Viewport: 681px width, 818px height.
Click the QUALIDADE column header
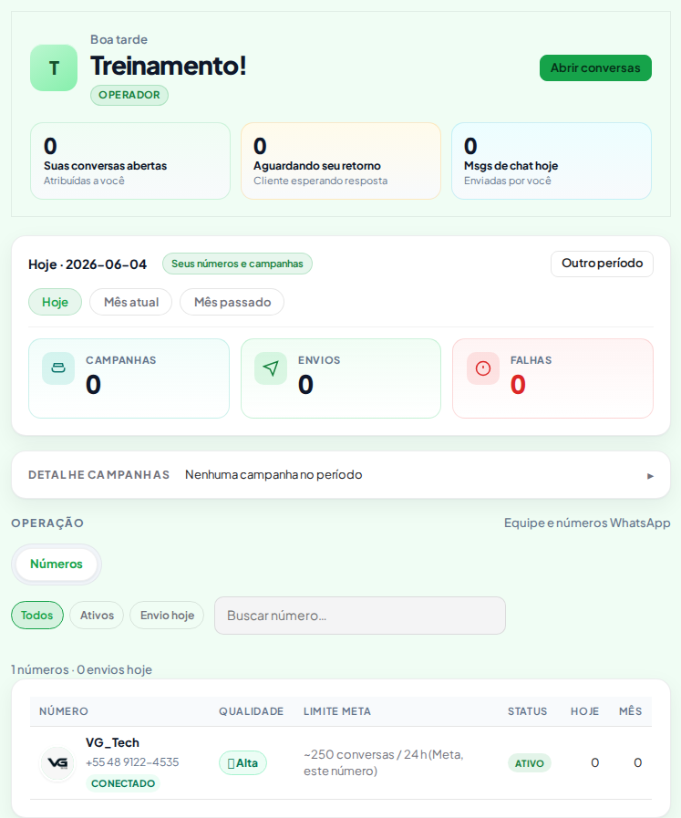click(252, 711)
